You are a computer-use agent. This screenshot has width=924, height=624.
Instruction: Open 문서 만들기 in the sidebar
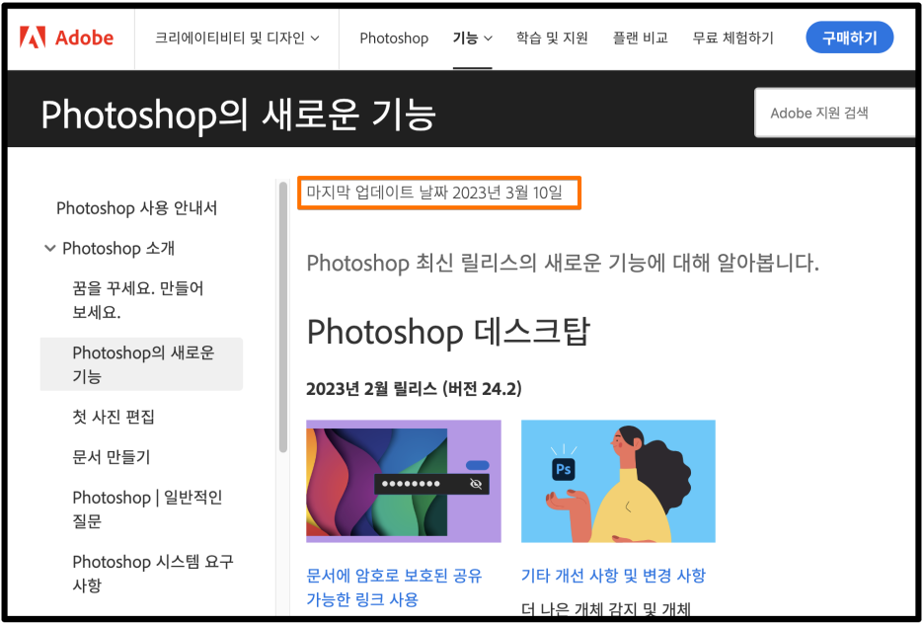coord(112,457)
